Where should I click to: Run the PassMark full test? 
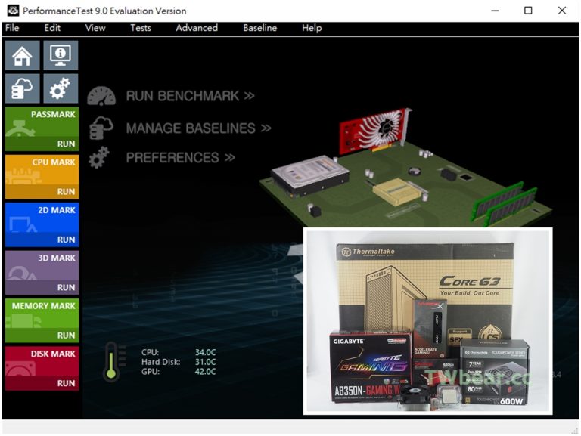coord(66,144)
